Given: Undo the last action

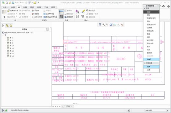Looking at the screenshot, I should pos(16,2).
